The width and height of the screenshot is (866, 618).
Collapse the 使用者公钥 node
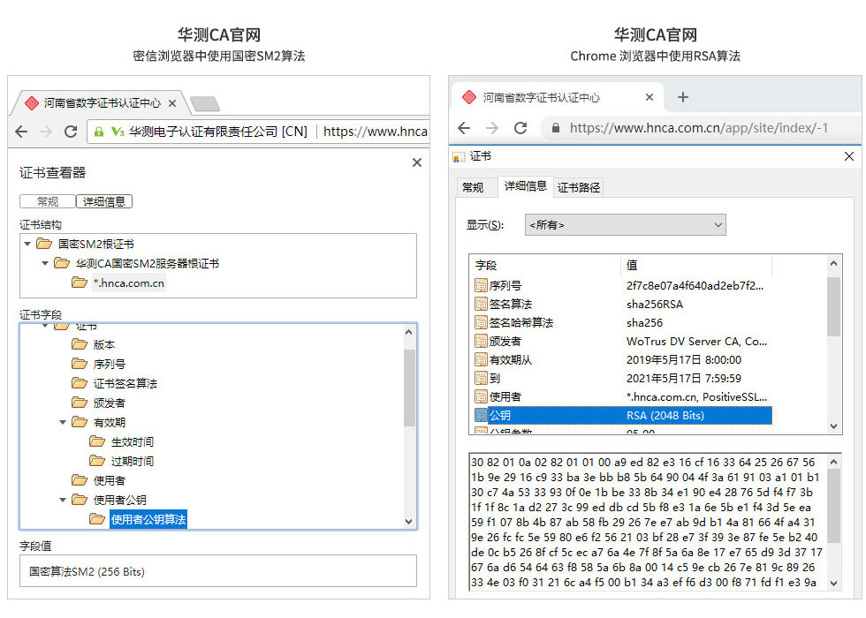[63, 500]
